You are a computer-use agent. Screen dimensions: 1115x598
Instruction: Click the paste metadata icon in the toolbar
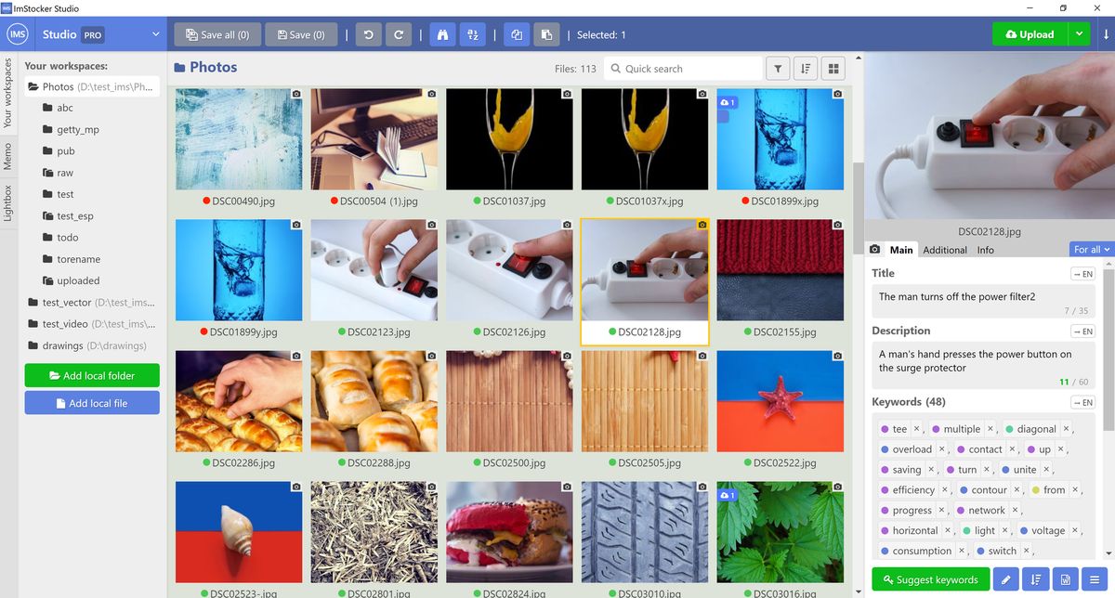(x=546, y=34)
